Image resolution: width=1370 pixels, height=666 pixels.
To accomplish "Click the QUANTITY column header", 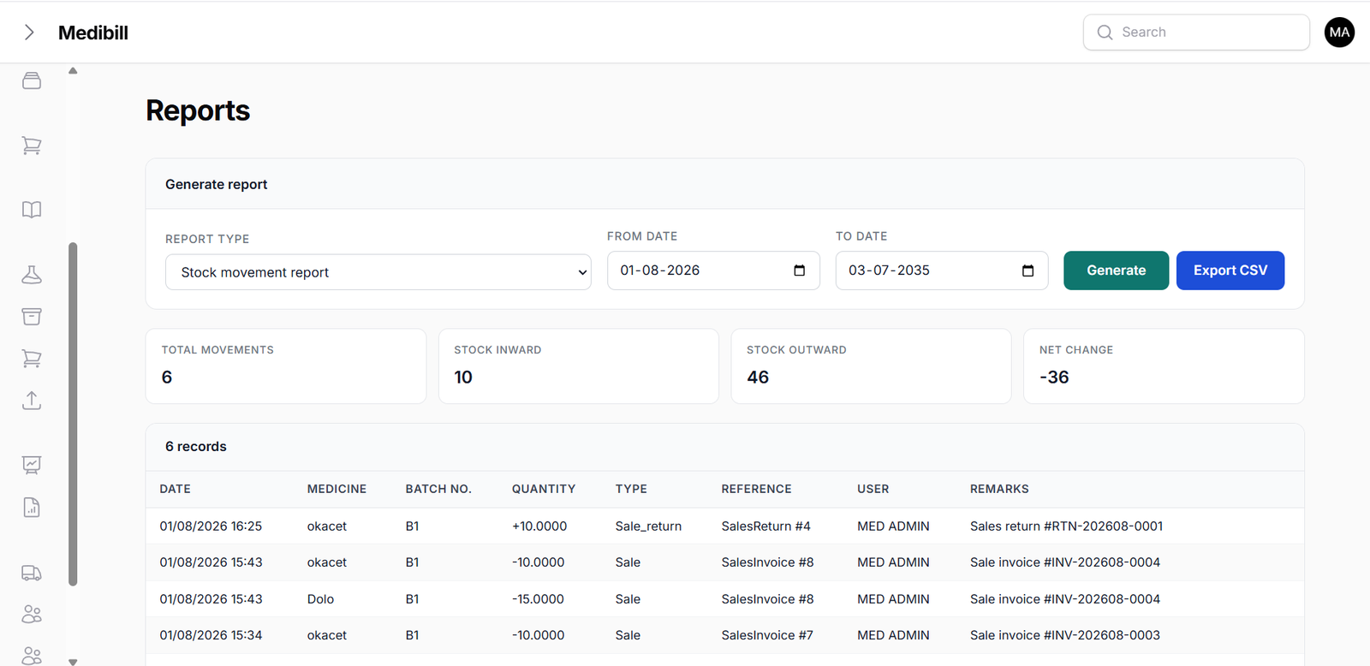I will [544, 489].
